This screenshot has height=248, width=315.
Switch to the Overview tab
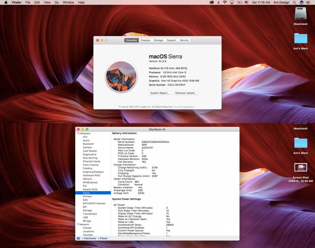pyautogui.click(x=132, y=41)
